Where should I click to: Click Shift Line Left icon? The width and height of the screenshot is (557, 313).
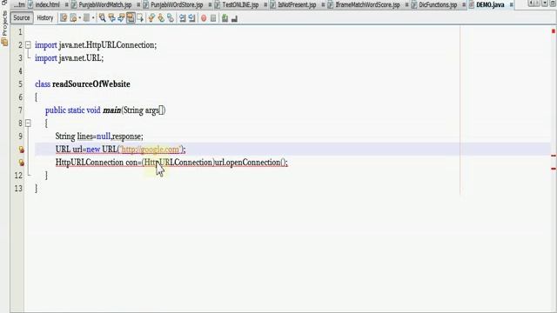point(183,18)
